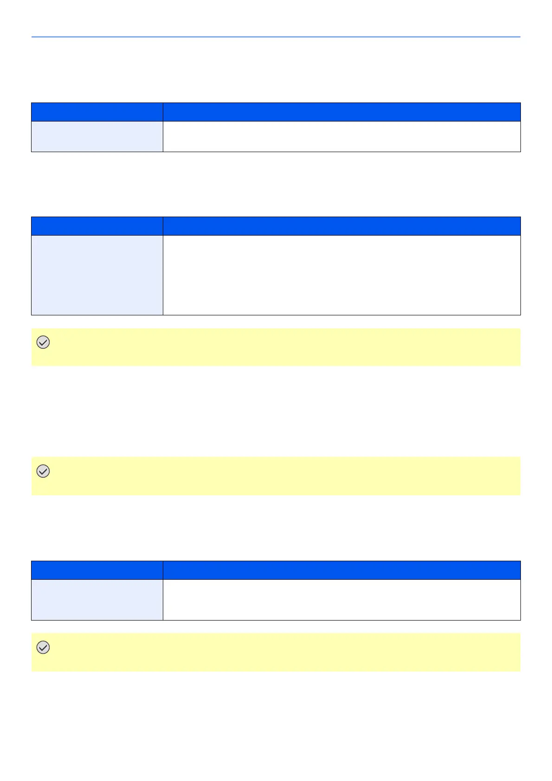Select the light-blue body cell of the bottom table
Viewport: 552px width, 781px height.
click(97, 600)
